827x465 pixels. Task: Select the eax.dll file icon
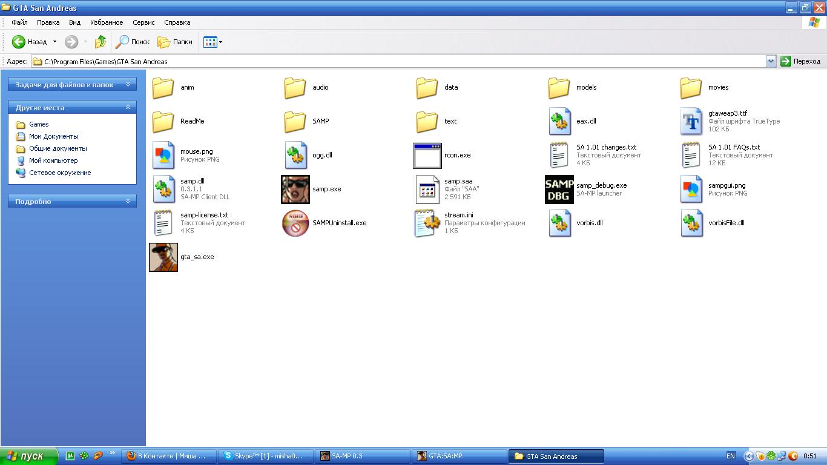point(559,121)
